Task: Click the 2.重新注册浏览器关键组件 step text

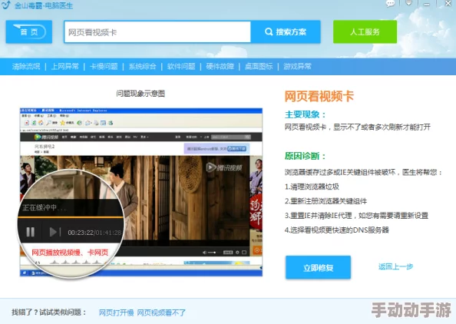Action: 325,201
